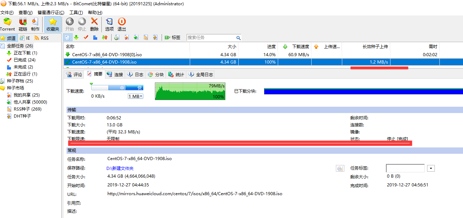The height and width of the screenshot is (218, 463).
Task: Open the 选项 options dialog
Action: pyautogui.click(x=110, y=25)
